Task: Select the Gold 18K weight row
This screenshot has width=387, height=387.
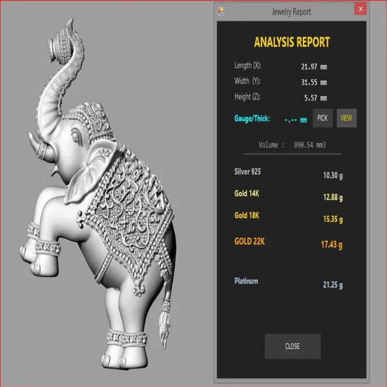Action: 288,217
